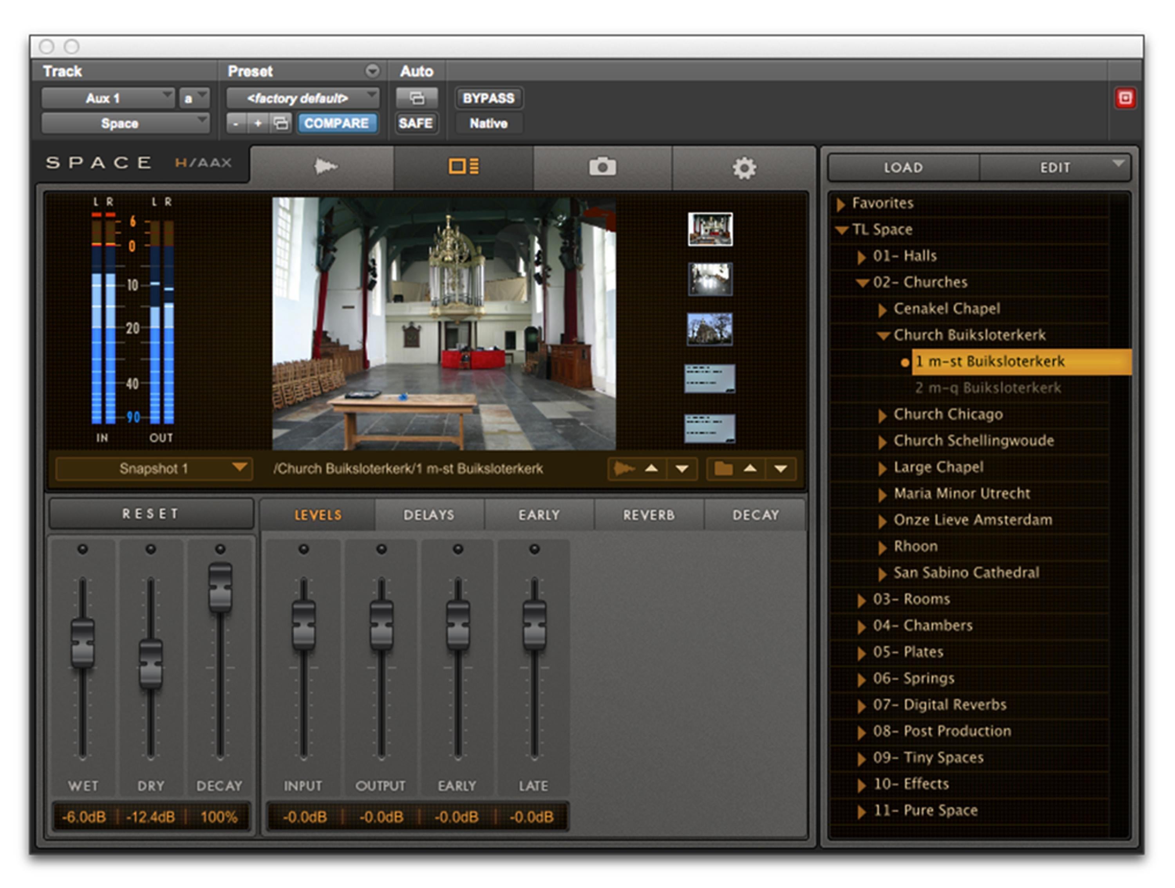This screenshot has height=888, width=1175.
Task: Toggle the COMPARE button
Action: pos(336,123)
